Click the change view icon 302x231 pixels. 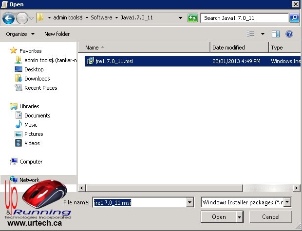point(251,34)
